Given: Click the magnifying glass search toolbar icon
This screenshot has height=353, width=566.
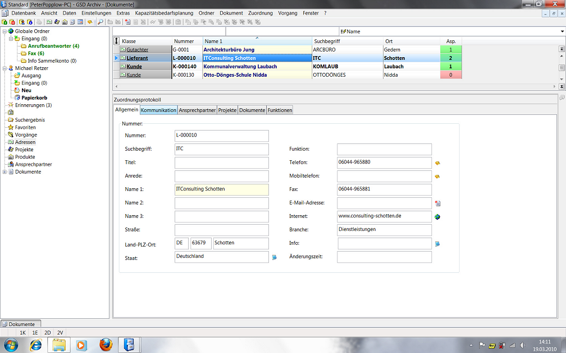Looking at the screenshot, I should (101, 22).
